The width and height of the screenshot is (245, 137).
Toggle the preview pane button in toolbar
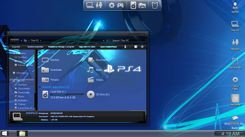pos(136,47)
